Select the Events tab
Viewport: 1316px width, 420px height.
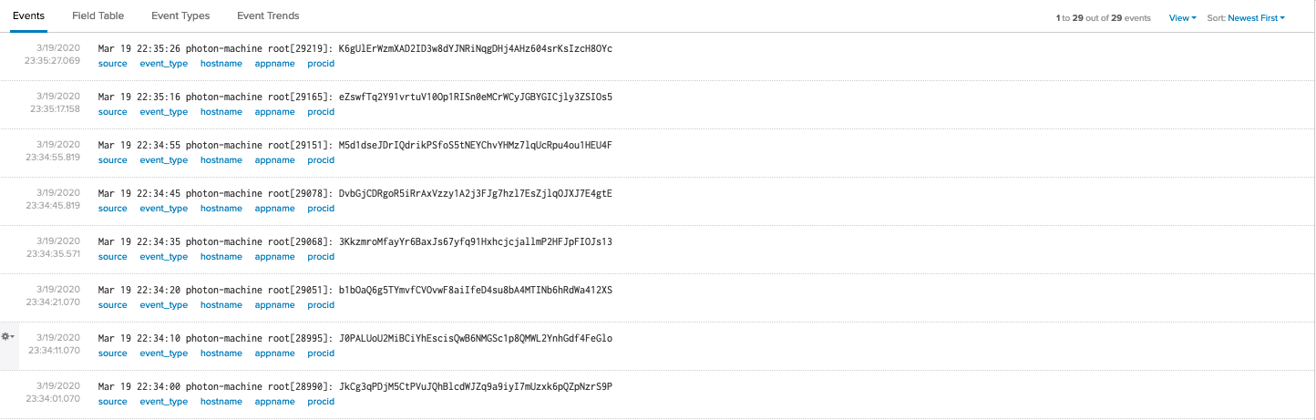29,15
